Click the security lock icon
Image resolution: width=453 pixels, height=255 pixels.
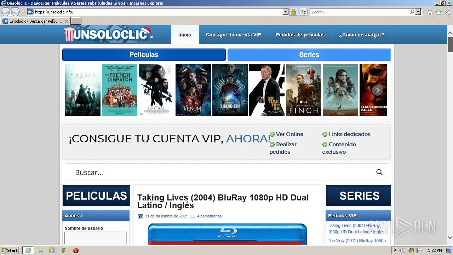[x=293, y=12]
